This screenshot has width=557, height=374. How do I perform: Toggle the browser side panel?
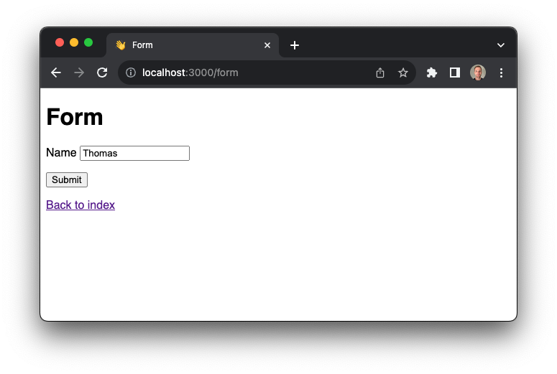pyautogui.click(x=455, y=73)
